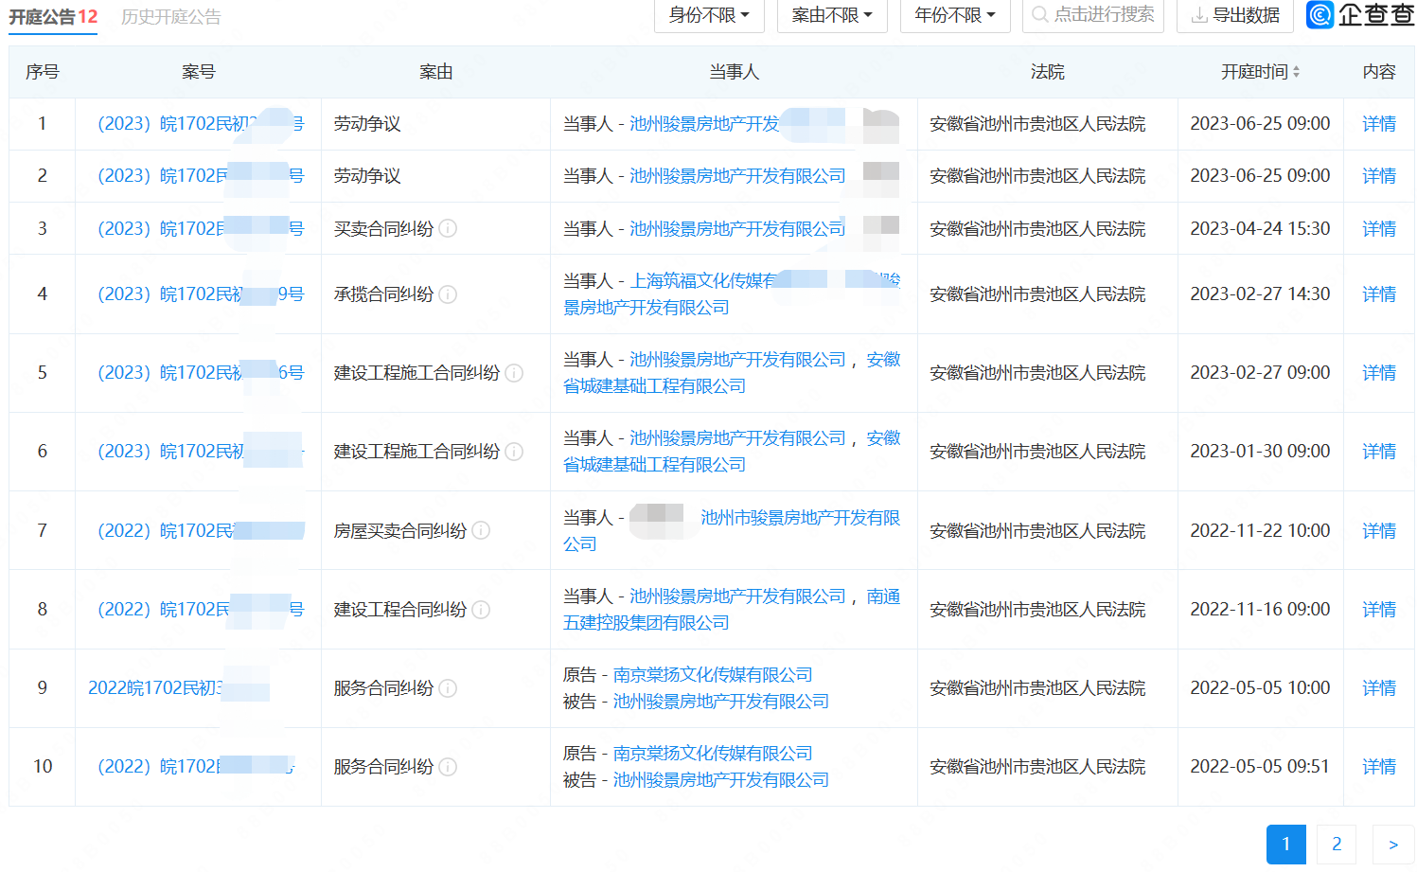Viewport: 1417px width, 872px height.
Task: Click the 2022-11-16 09:00 hearing time
Action: point(1260,610)
